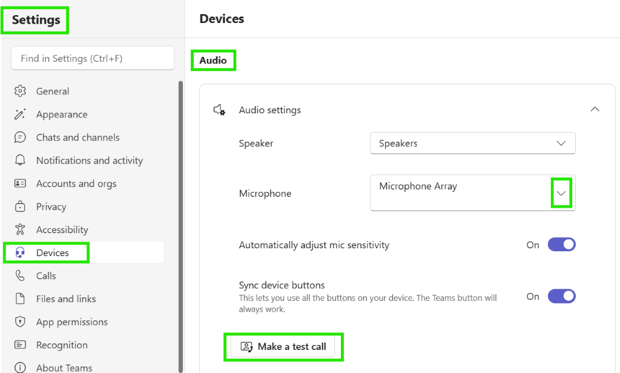620x373 pixels.
Task: Open App permissions settings
Action: pyautogui.click(x=72, y=322)
